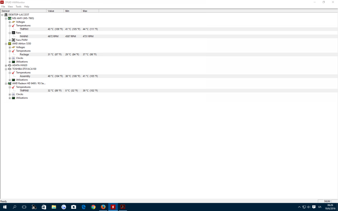Click the 0 °C (32 °F) min value

point(72,91)
